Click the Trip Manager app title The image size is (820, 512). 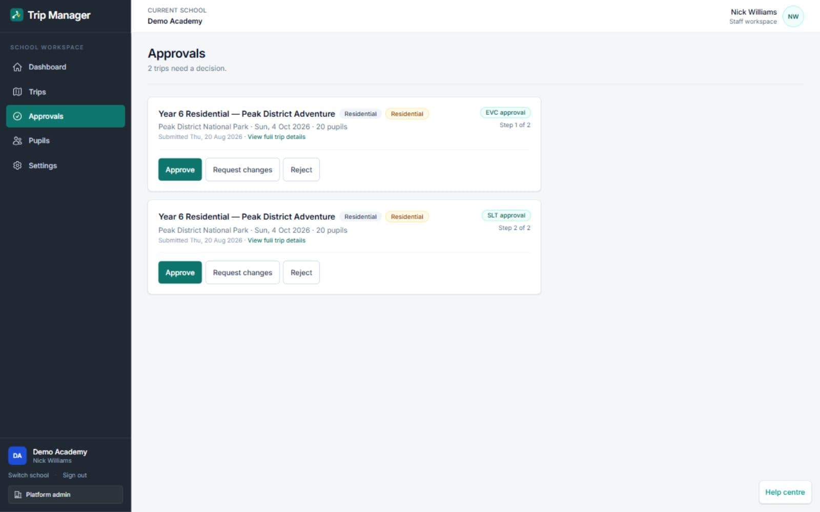[59, 15]
